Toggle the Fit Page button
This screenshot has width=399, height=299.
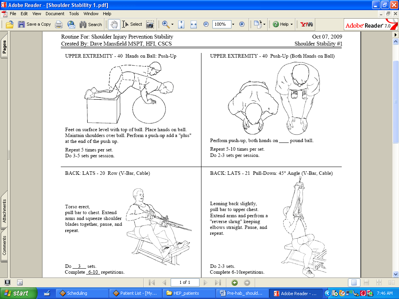click(x=181, y=25)
